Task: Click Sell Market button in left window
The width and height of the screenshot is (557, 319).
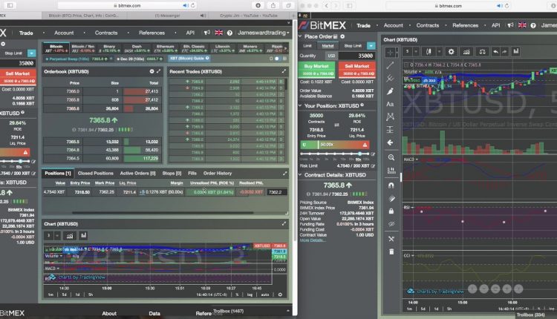Action: [18, 77]
